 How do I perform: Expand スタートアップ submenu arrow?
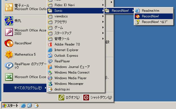(103, 33)
